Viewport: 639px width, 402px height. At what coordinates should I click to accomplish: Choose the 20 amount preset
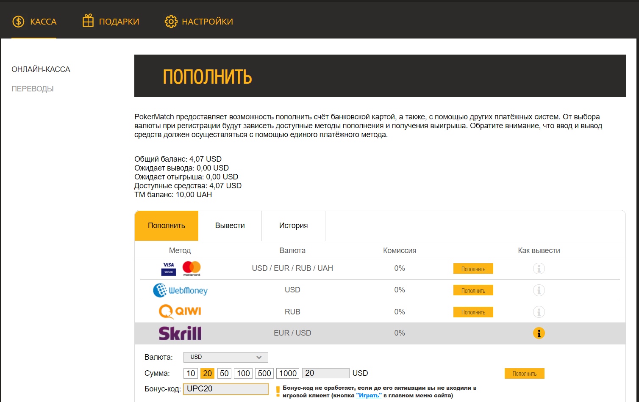click(208, 373)
